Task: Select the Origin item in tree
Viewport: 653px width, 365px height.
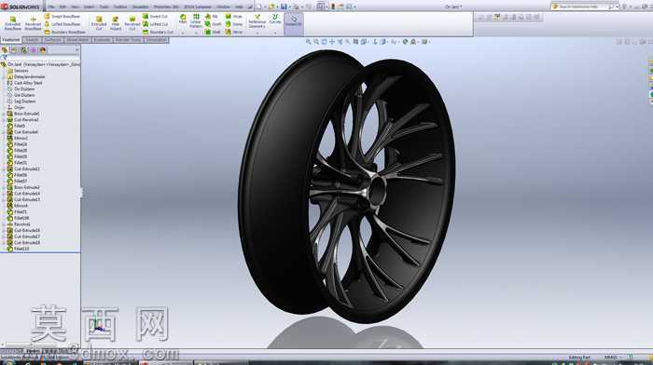Action: coord(16,107)
